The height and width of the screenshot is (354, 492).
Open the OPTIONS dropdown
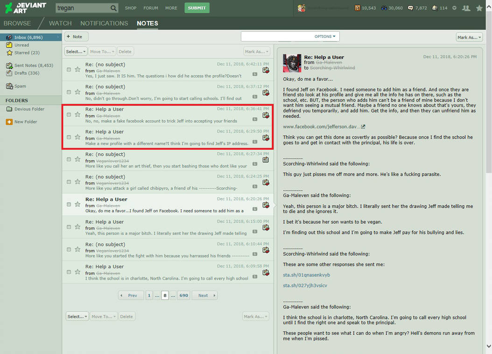coord(325,36)
